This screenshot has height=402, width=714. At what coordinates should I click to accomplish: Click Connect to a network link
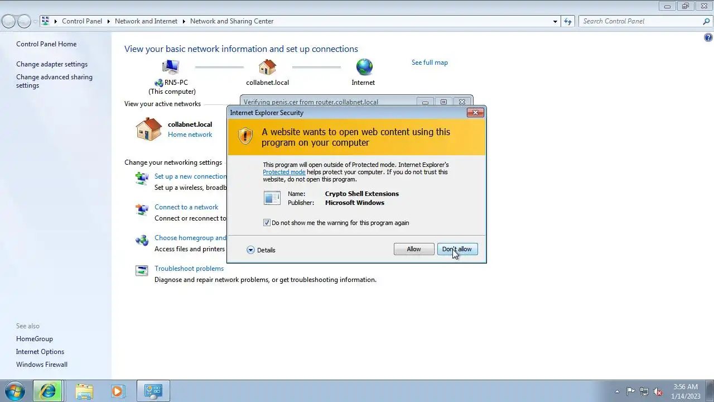click(x=186, y=207)
